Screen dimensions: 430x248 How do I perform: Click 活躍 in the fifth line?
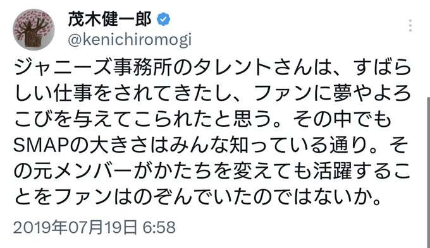click(x=333, y=172)
